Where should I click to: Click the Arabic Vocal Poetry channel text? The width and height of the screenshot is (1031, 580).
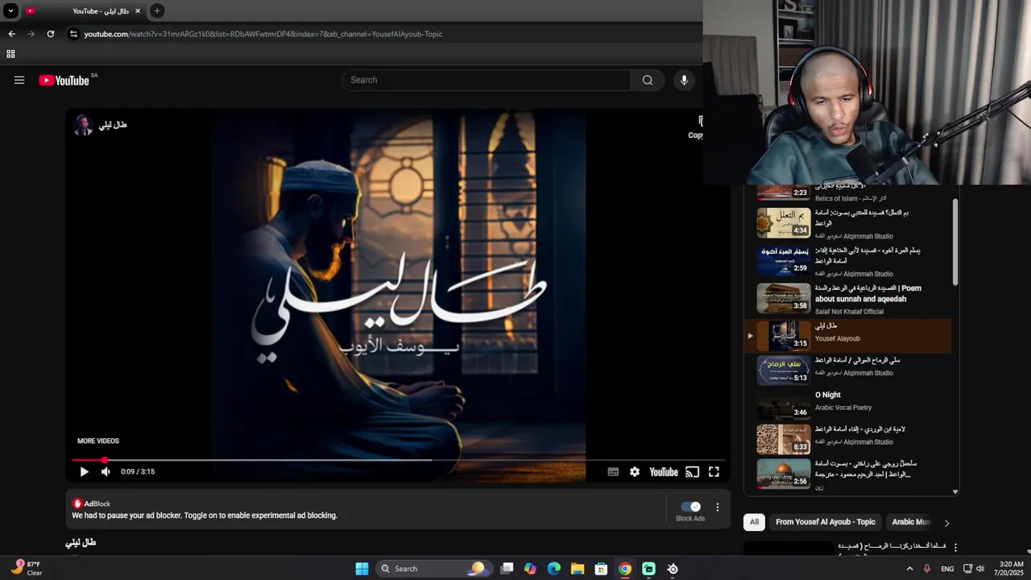tap(843, 408)
